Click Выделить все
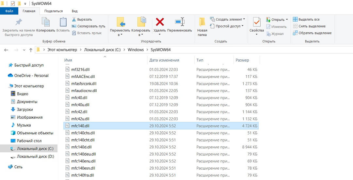Viewport: 353px width, 180px height. 306,19
